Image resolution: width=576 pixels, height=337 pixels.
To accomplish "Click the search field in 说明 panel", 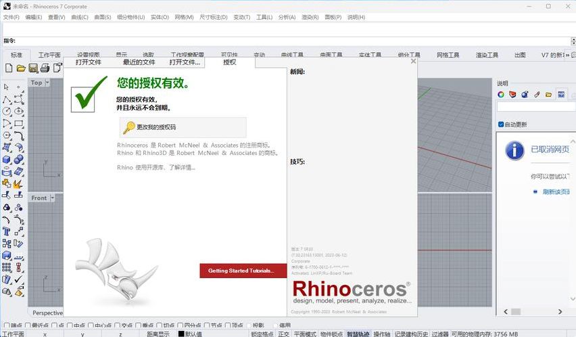I will (535, 106).
